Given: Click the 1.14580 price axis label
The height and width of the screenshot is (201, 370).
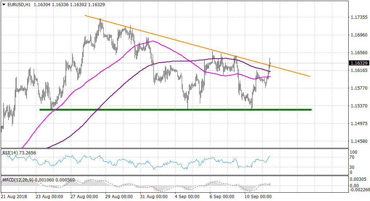Looking at the screenshot, I should [360, 141].
